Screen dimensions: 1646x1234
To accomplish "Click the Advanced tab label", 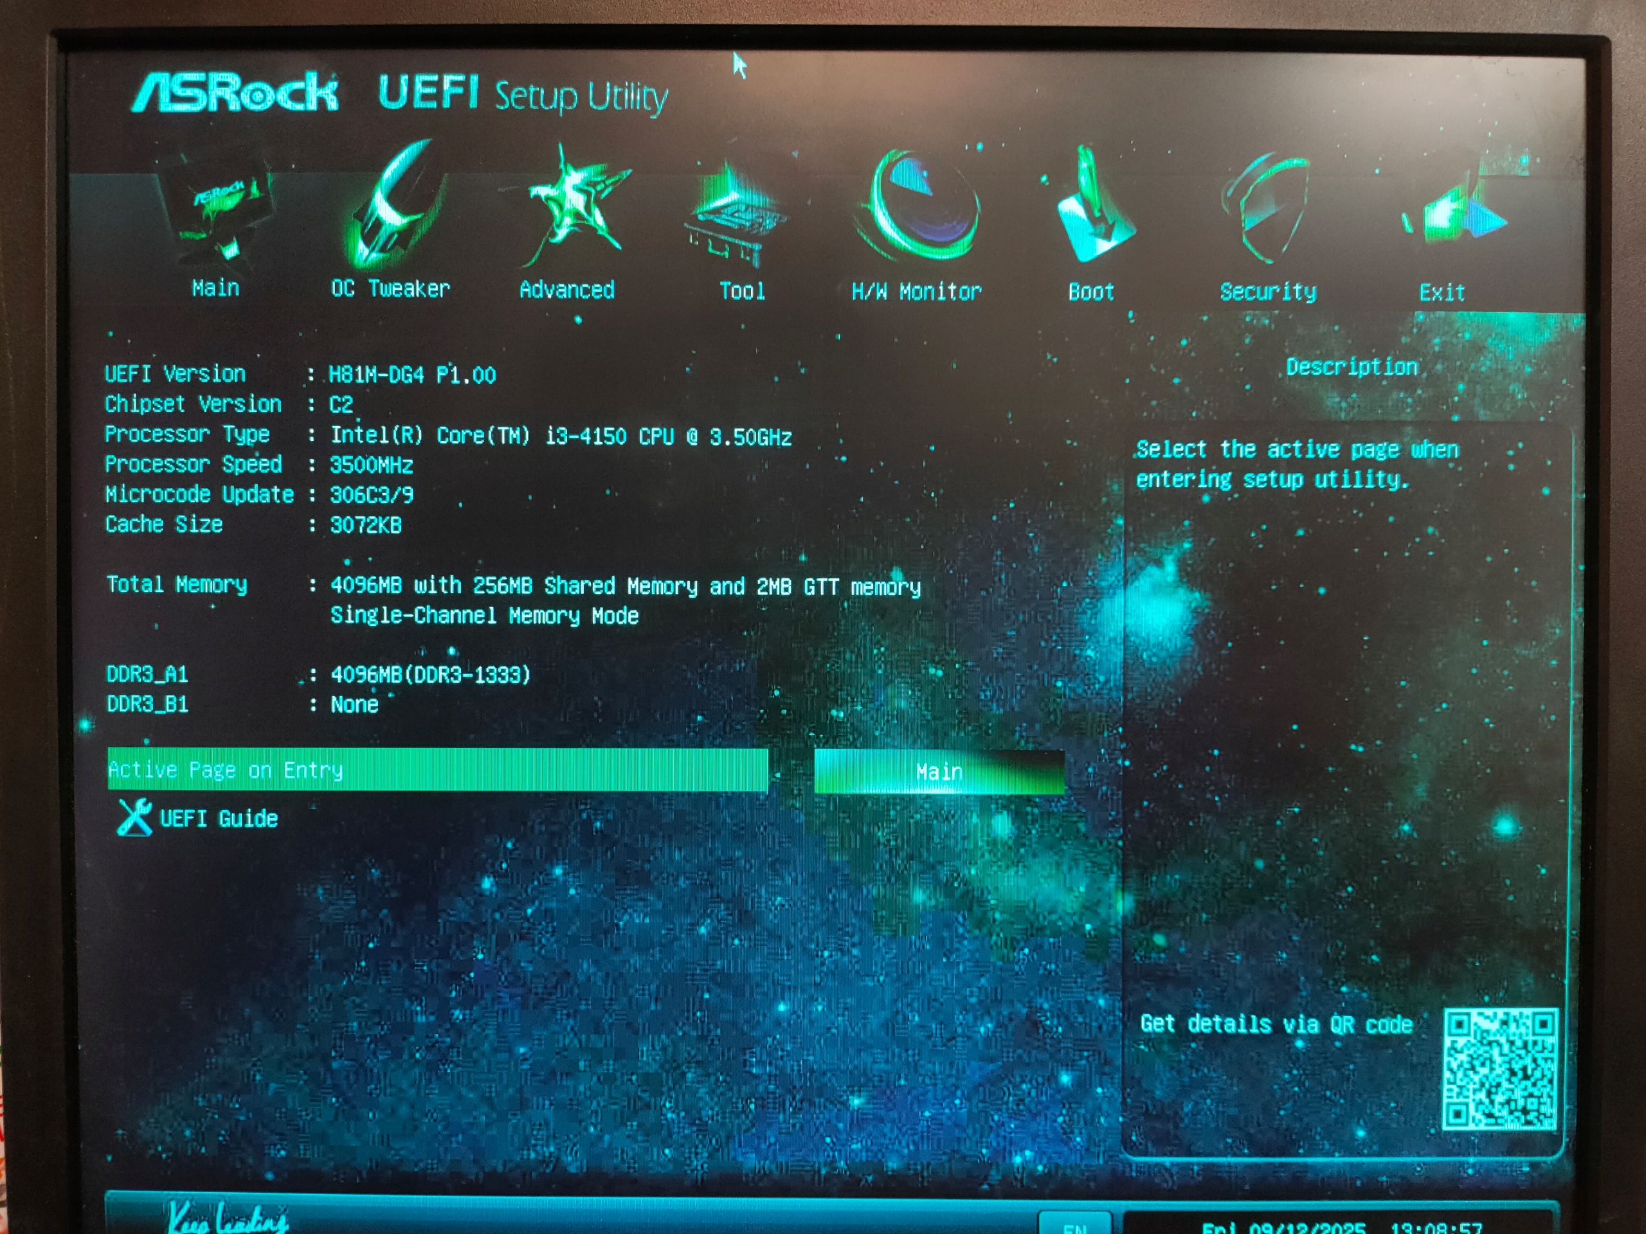I will click(x=567, y=289).
